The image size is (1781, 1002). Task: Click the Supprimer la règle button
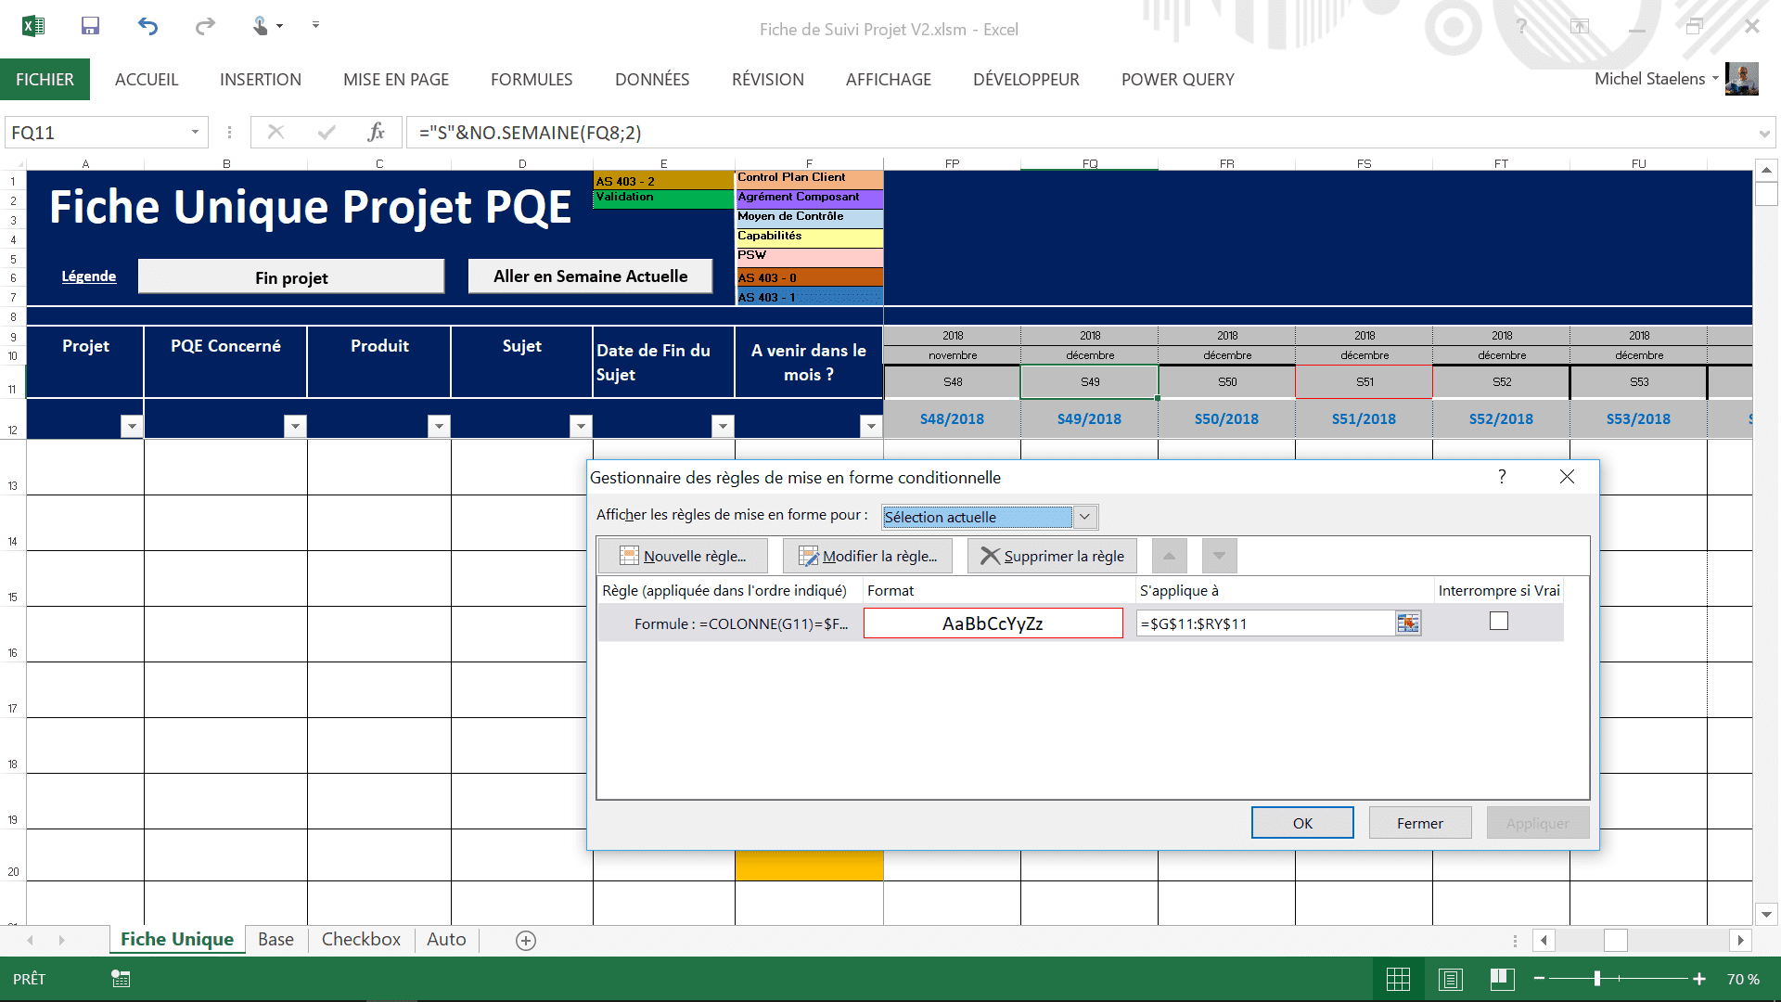[x=1052, y=556]
